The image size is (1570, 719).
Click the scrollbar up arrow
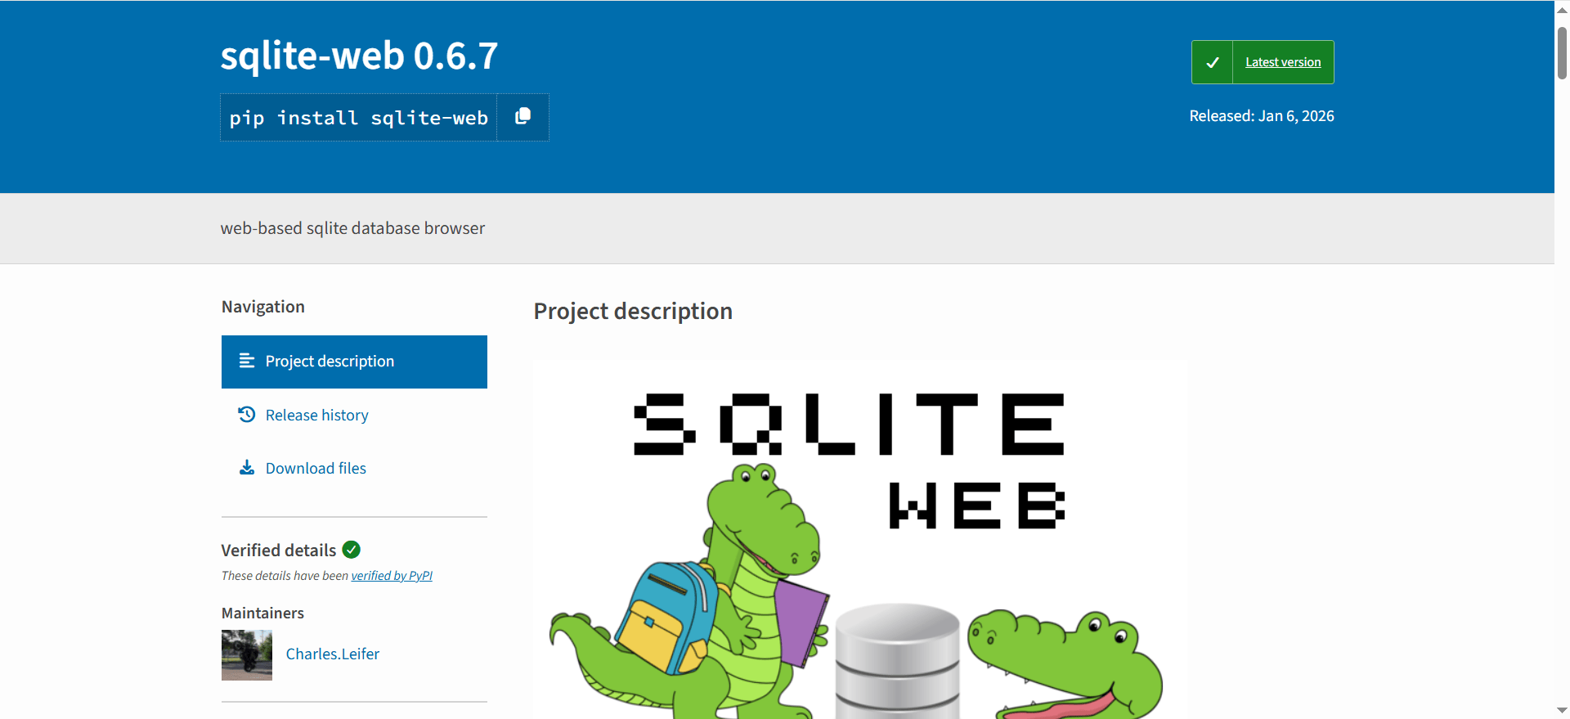1562,10
